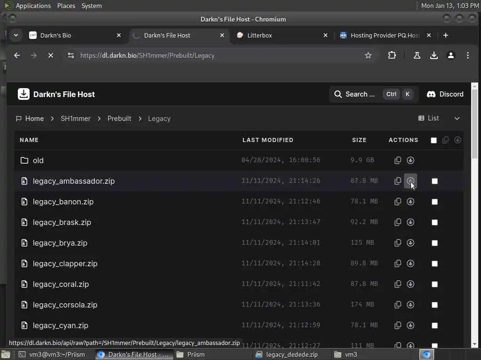Copy link for legacy_coral.zip
The image size is (481, 360).
pyautogui.click(x=397, y=284)
